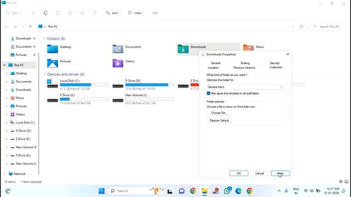Open the See more ellipsis menu
This screenshot has width=351, height=197.
pos(155,13)
